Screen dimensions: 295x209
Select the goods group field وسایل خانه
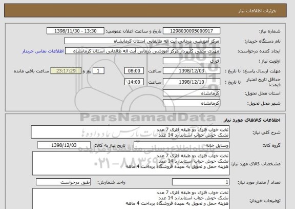[181, 145]
